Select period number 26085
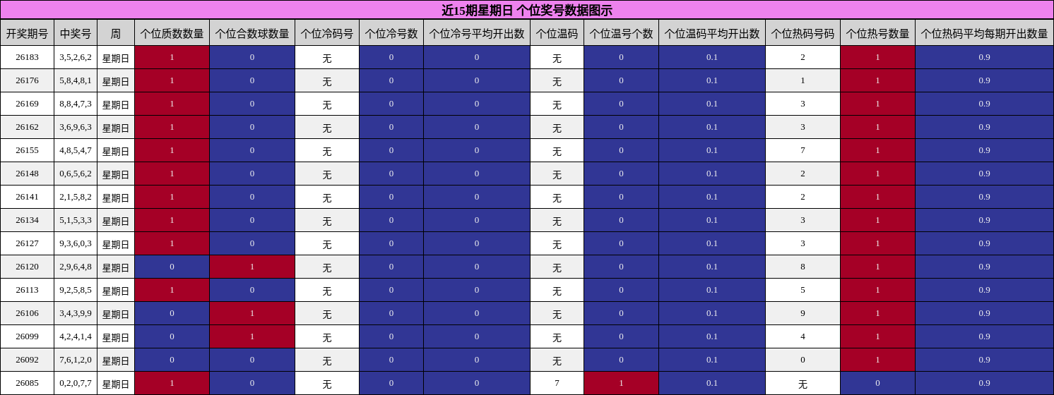 click(27, 383)
